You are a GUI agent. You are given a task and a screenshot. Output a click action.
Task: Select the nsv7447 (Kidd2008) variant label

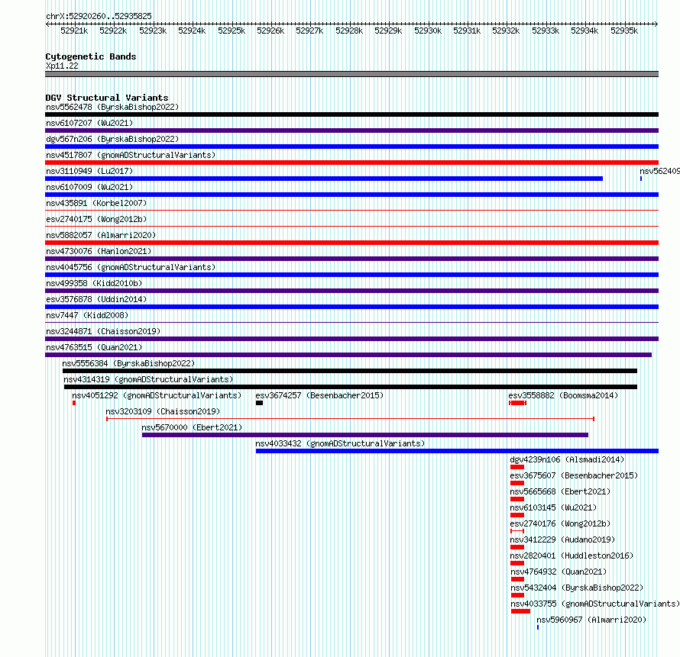[87, 315]
